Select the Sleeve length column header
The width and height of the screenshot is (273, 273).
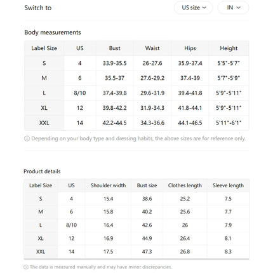228,185
